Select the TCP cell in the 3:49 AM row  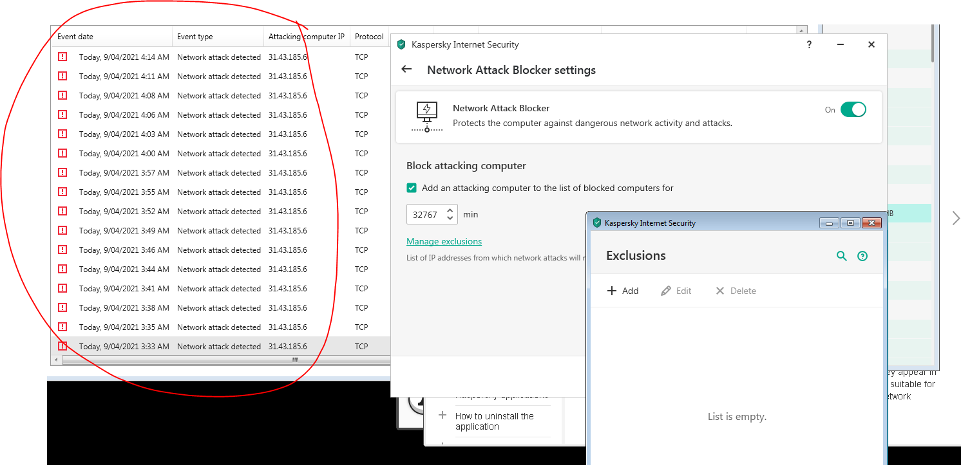pos(361,230)
